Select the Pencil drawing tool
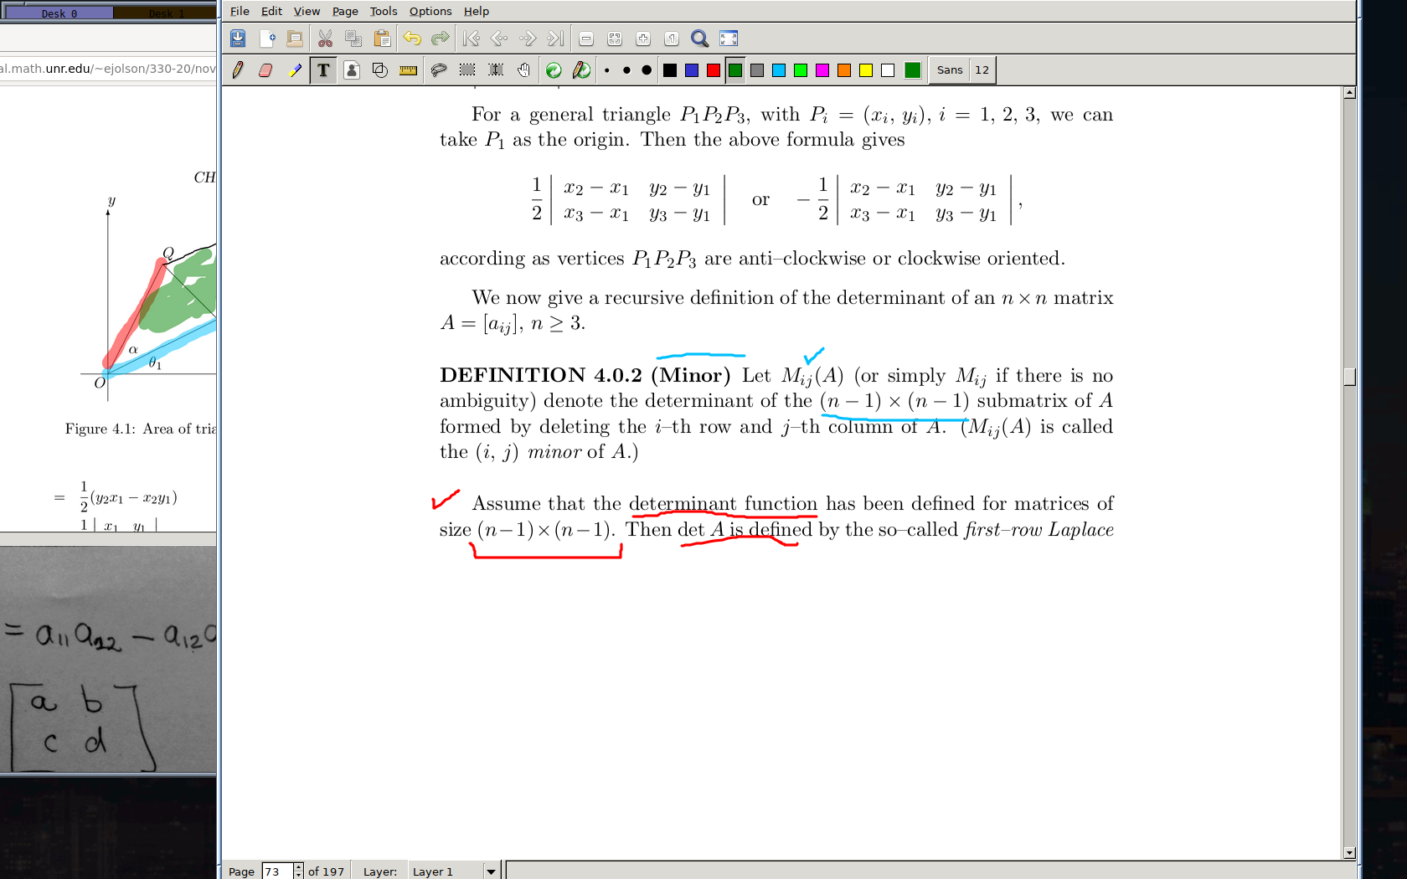1407x879 pixels. pyautogui.click(x=238, y=70)
